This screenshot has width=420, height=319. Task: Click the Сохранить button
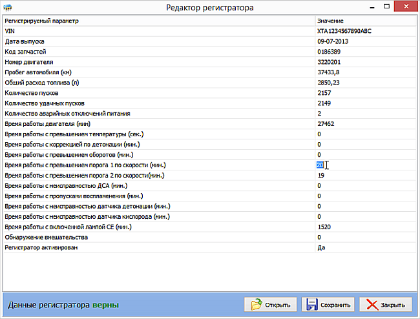tap(328, 305)
